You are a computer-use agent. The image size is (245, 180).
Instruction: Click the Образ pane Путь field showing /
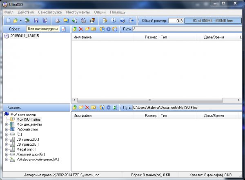[187, 29]
